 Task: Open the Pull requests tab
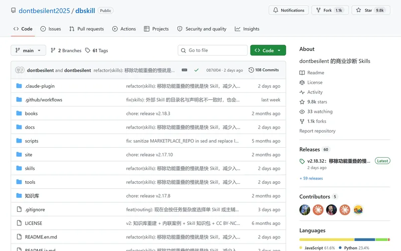[x=87, y=29]
